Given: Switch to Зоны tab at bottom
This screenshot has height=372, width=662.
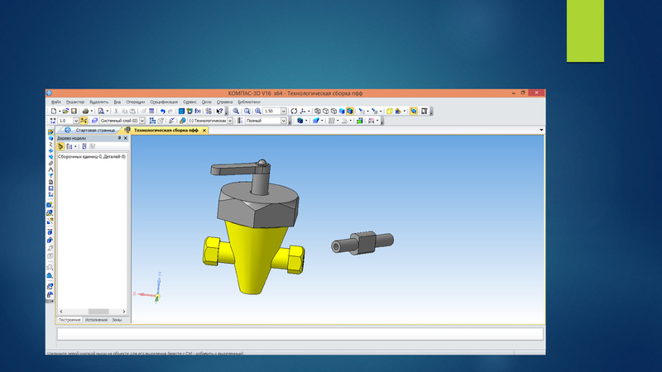Looking at the screenshot, I should [117, 320].
